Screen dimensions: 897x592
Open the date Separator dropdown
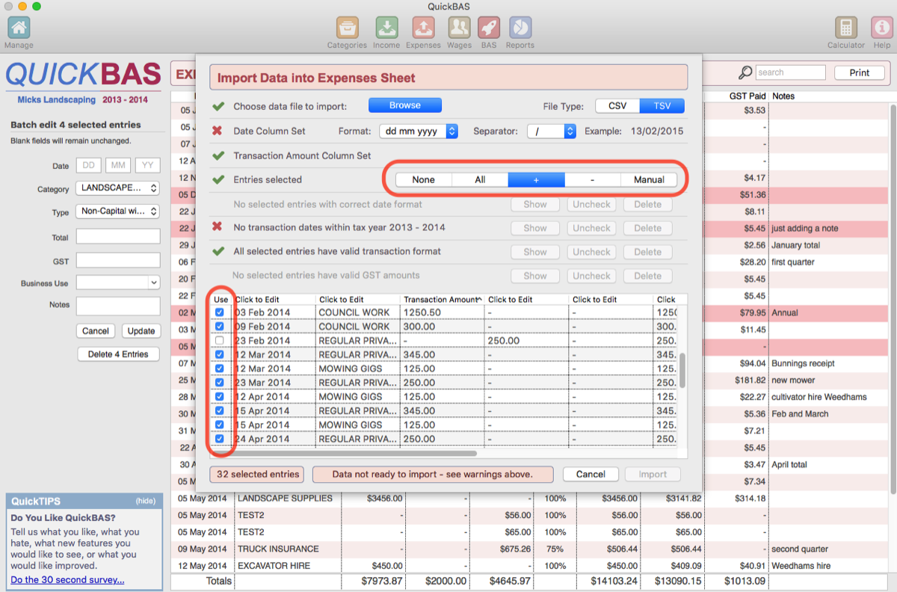(551, 131)
